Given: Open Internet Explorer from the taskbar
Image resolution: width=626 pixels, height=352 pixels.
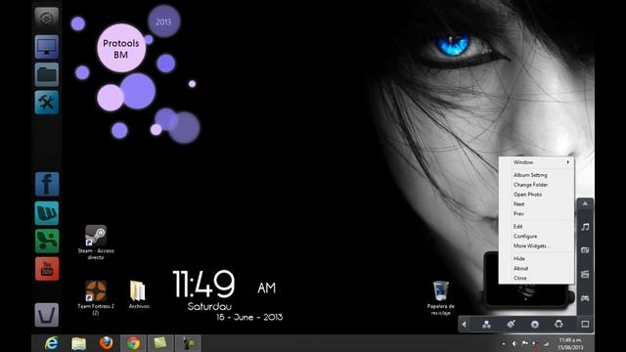Looking at the screenshot, I should pos(52,343).
